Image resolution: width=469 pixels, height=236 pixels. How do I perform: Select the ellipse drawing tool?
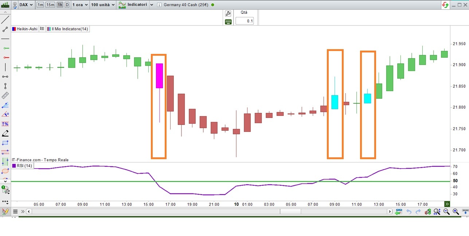tap(5, 170)
